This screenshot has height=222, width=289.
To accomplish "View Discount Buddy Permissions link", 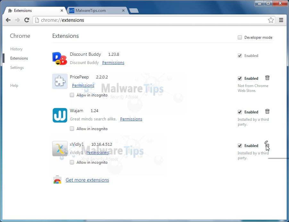I will click(x=113, y=63).
